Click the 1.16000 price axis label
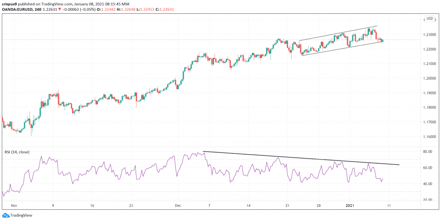Viewport: 441px width, 221px height. coord(430,137)
